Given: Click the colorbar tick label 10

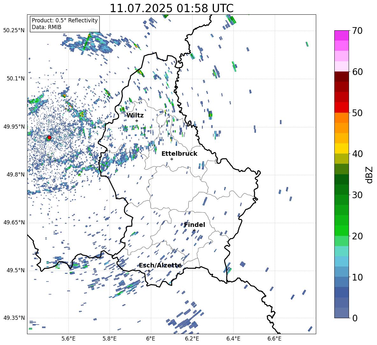Looking at the screenshot, I should tap(357, 277).
